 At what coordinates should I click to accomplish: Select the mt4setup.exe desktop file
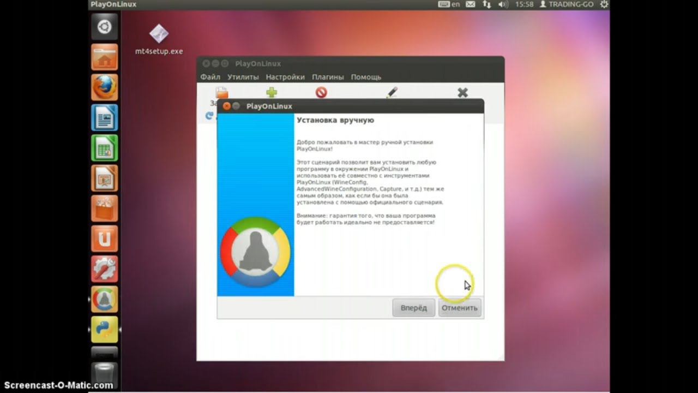pos(159,40)
